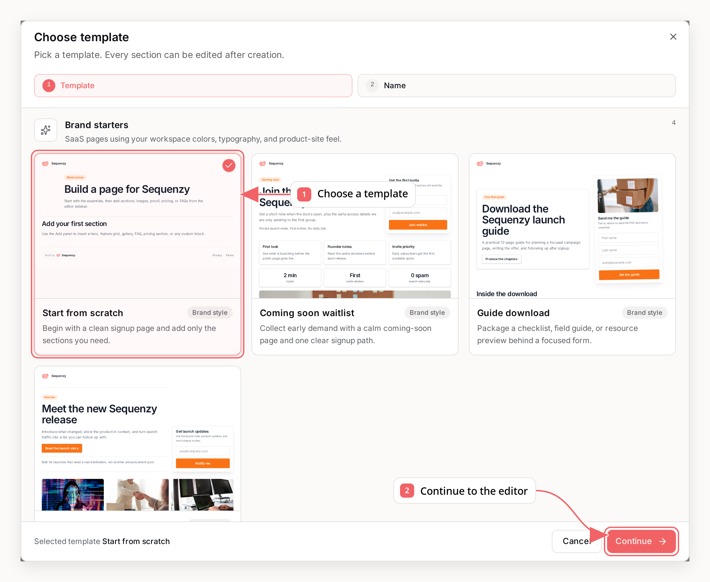710x582 pixels.
Task: Click the Join waitlist button in waitlist preview
Action: coord(418,225)
